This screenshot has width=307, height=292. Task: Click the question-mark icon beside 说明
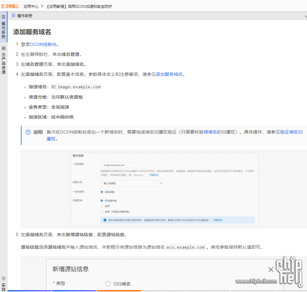[28, 132]
